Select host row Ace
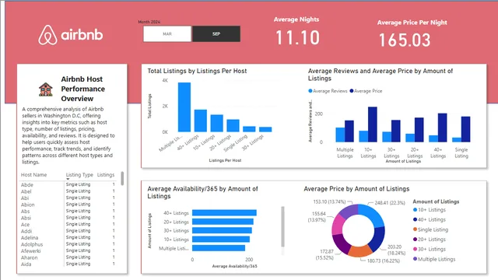Viewport: 498px width, 280px height. click(68, 225)
